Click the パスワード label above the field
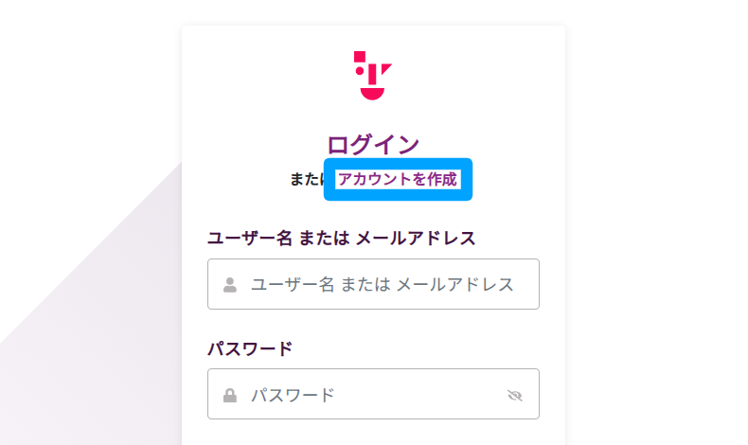The image size is (748, 445). (x=250, y=348)
